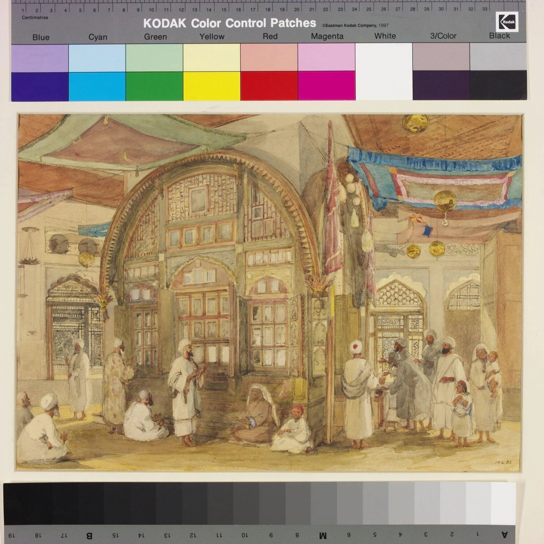Select the white patch under the White label
The width and height of the screenshot is (544, 544).
(x=384, y=71)
